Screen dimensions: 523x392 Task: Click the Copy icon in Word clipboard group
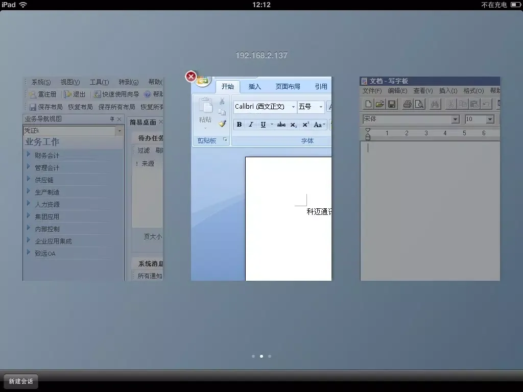click(x=222, y=112)
